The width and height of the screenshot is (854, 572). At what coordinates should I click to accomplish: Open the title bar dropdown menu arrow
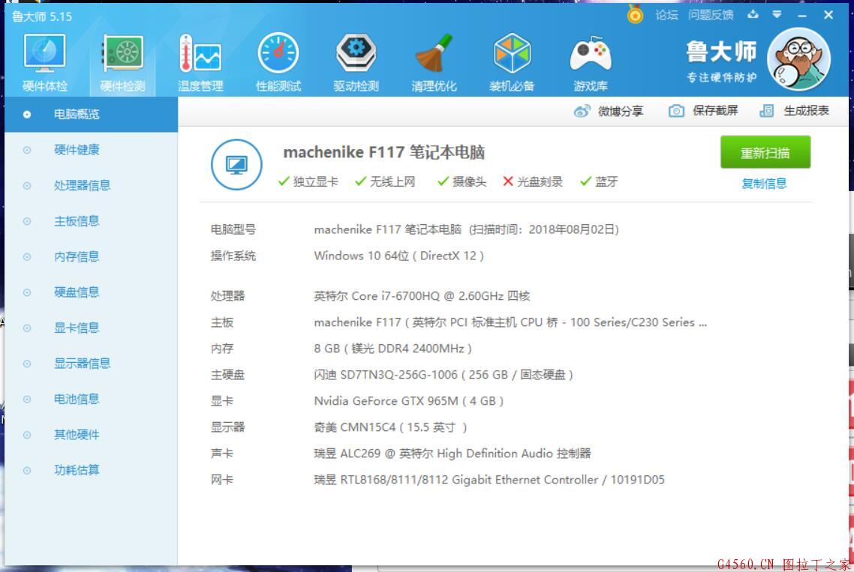click(x=777, y=15)
